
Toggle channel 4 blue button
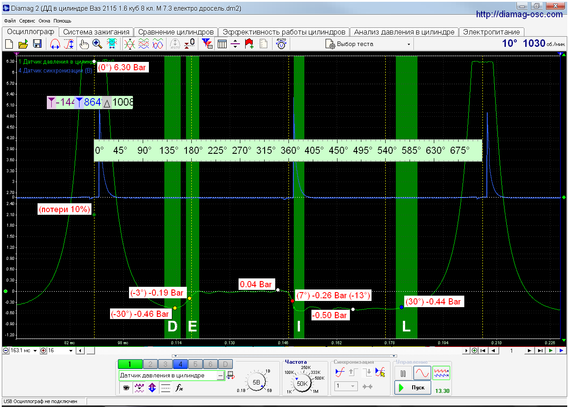(x=180, y=364)
